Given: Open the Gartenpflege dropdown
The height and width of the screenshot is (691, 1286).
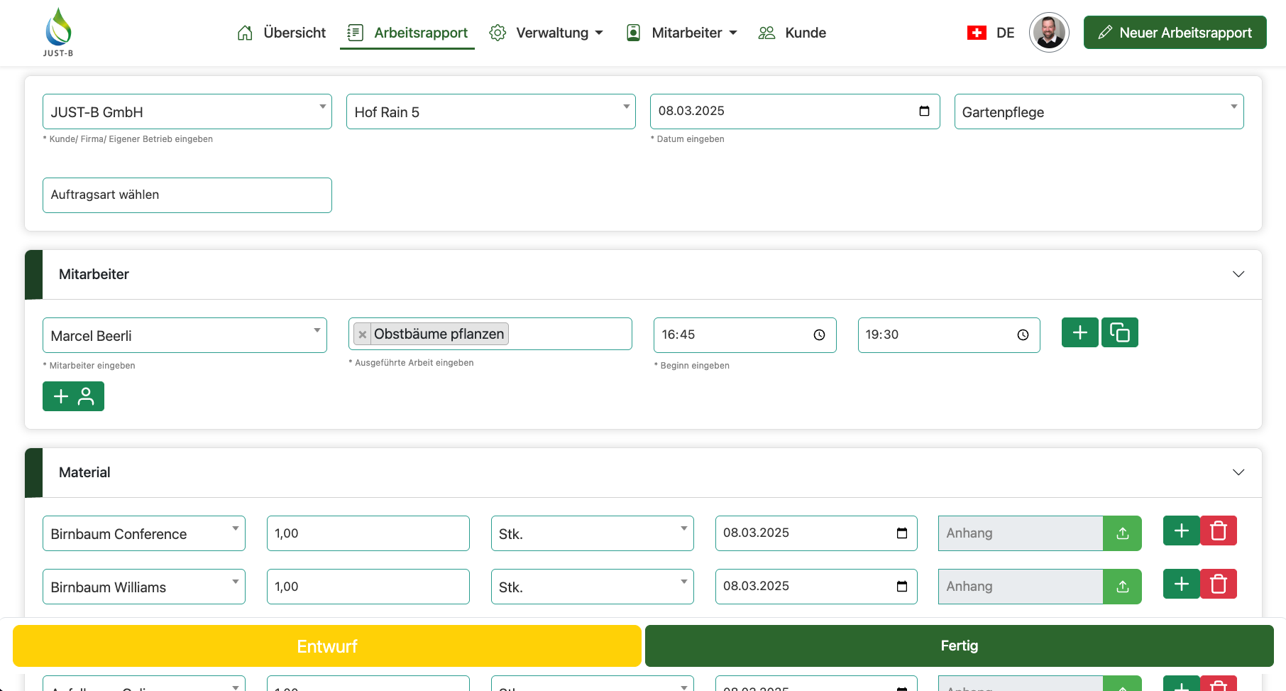Looking at the screenshot, I should 1098,111.
